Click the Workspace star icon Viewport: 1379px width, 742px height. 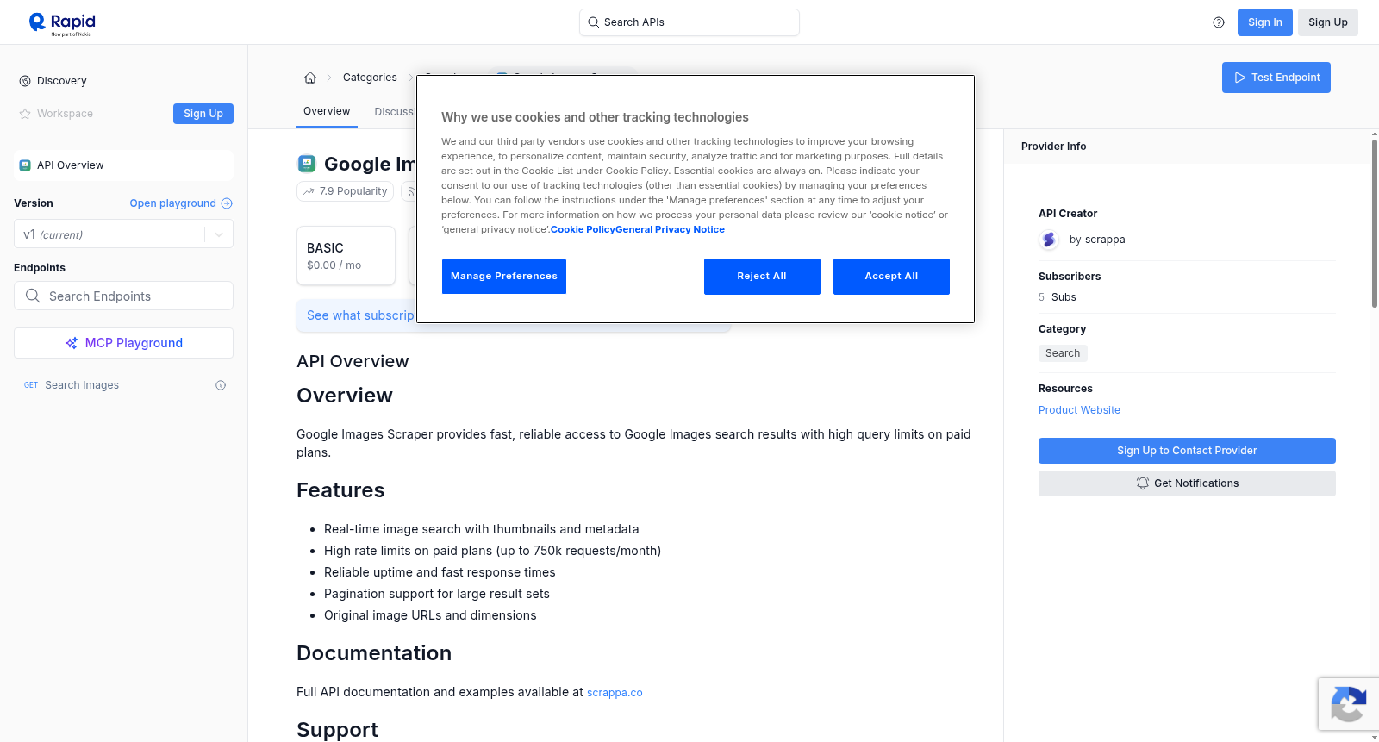pyautogui.click(x=25, y=114)
